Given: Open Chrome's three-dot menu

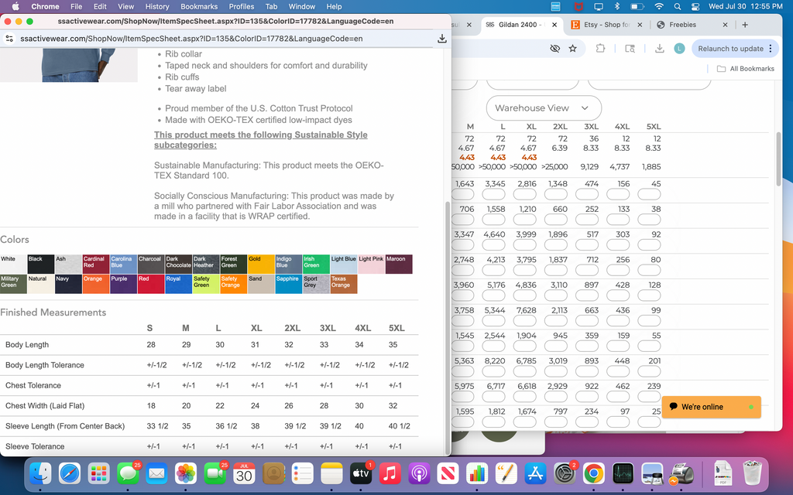Looking at the screenshot, I should coord(771,49).
